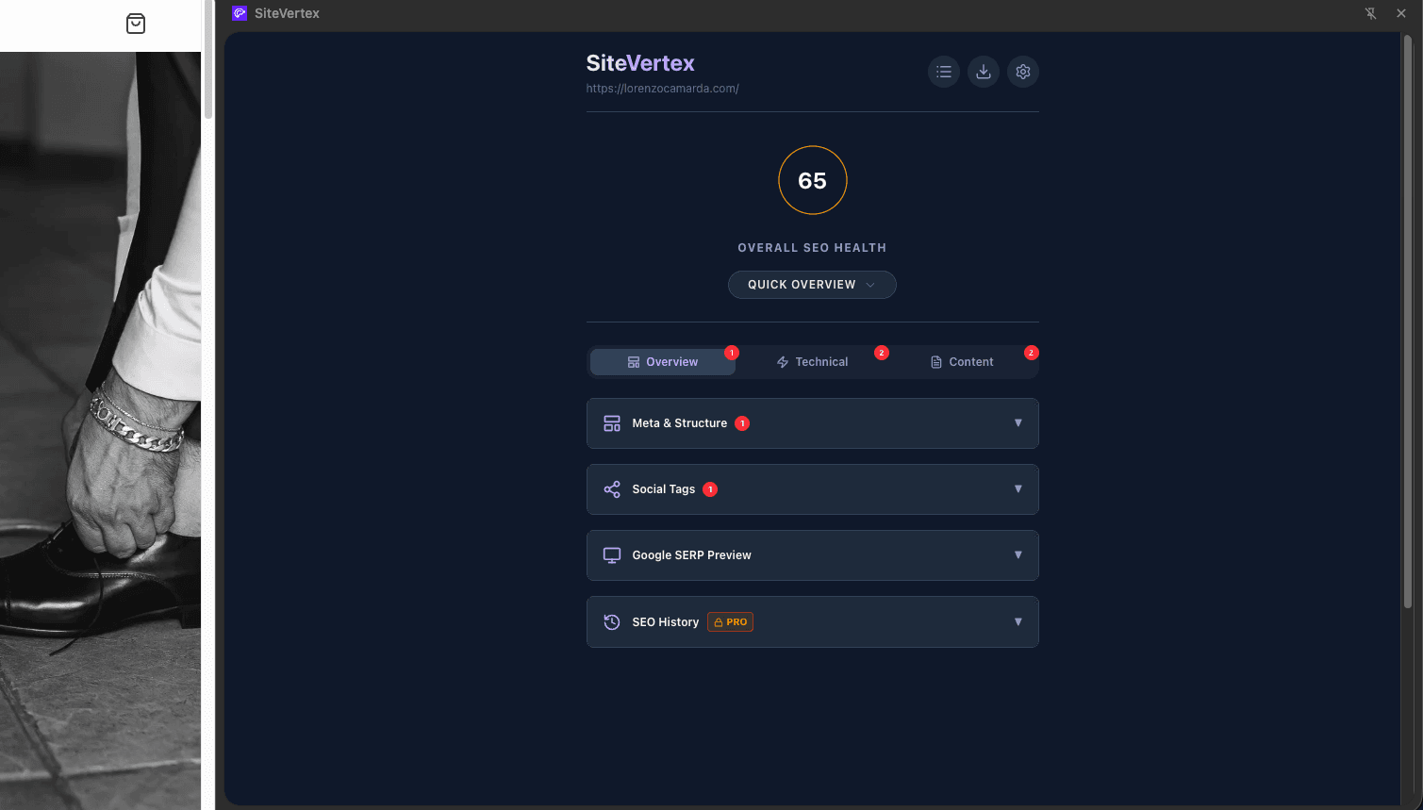Click the Google SERP Preview label
The width and height of the screenshot is (1423, 810).
(691, 555)
